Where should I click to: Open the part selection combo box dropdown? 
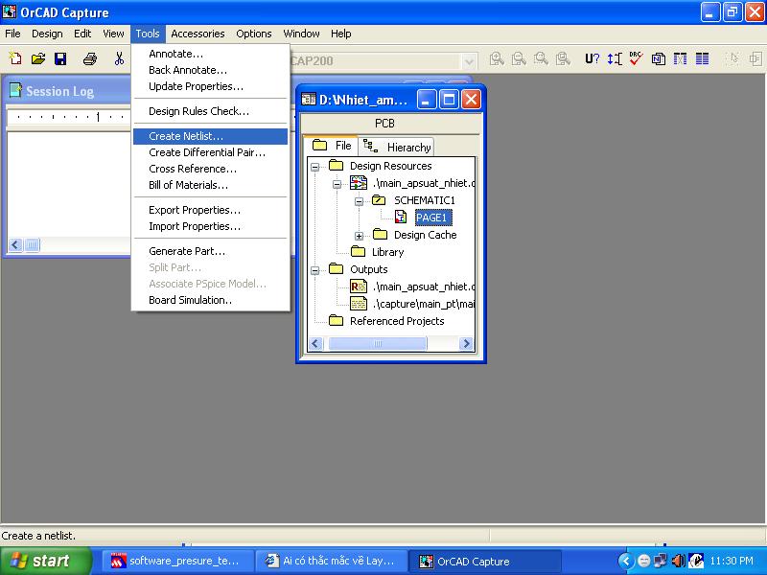click(469, 61)
